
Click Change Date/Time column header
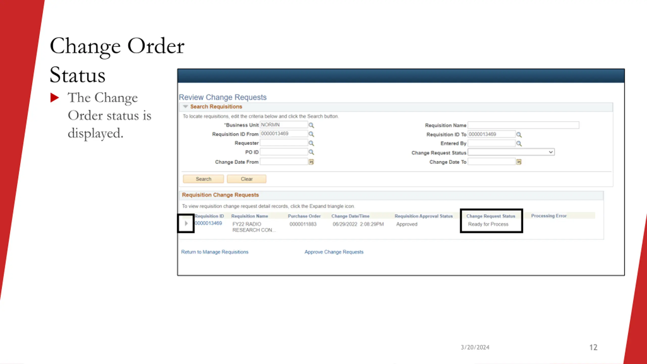pos(351,216)
